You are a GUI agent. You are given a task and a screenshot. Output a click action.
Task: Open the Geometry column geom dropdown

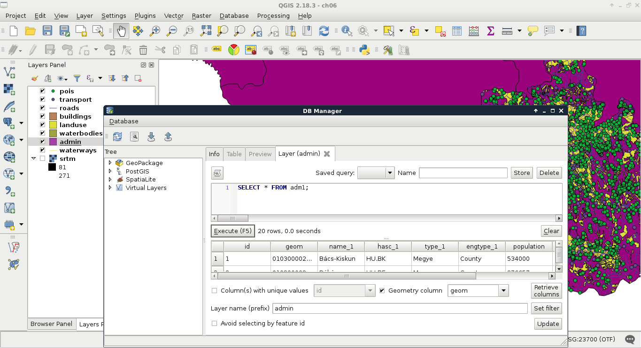[x=503, y=291]
